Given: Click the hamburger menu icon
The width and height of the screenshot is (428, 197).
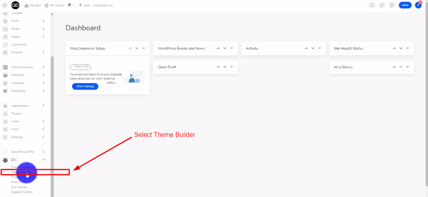Looking at the screenshot, I should point(5,5).
